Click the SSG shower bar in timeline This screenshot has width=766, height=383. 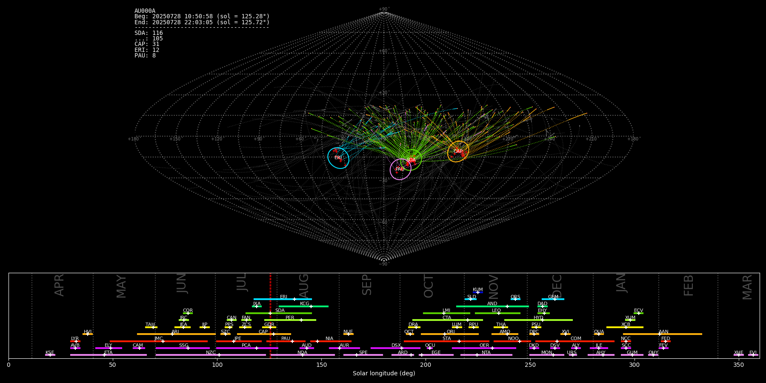pos(183,348)
